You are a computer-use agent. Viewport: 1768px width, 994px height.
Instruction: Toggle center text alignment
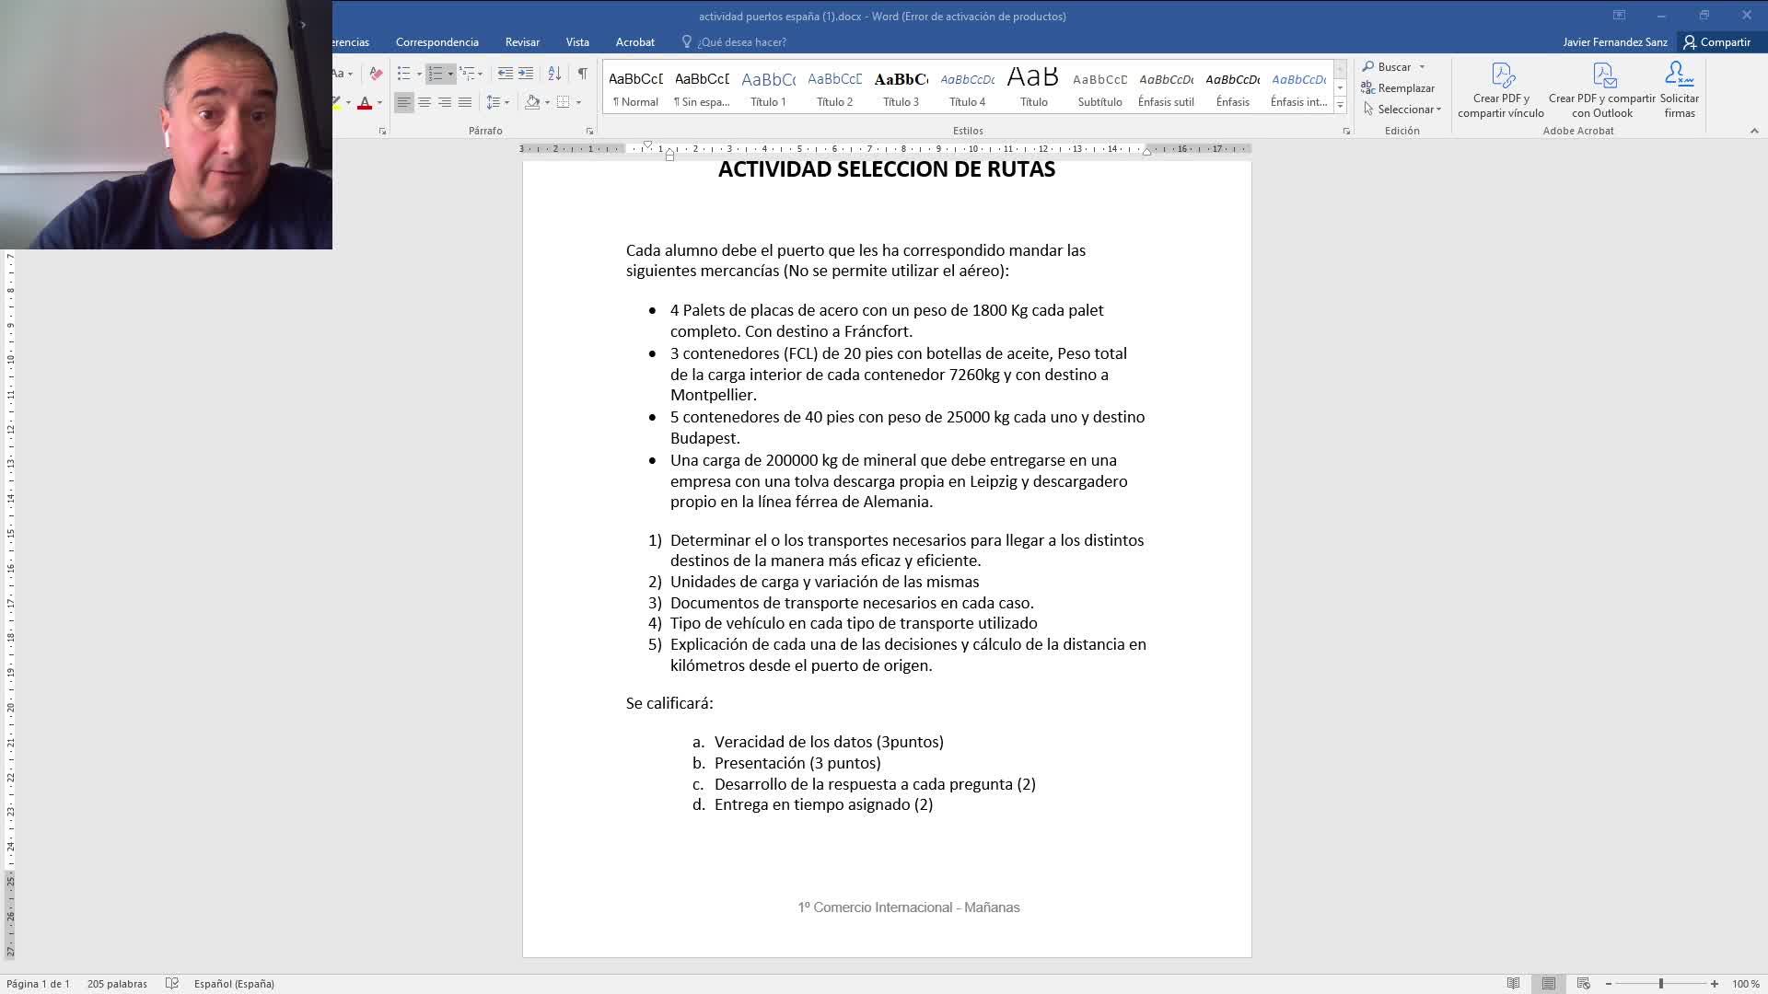425,102
